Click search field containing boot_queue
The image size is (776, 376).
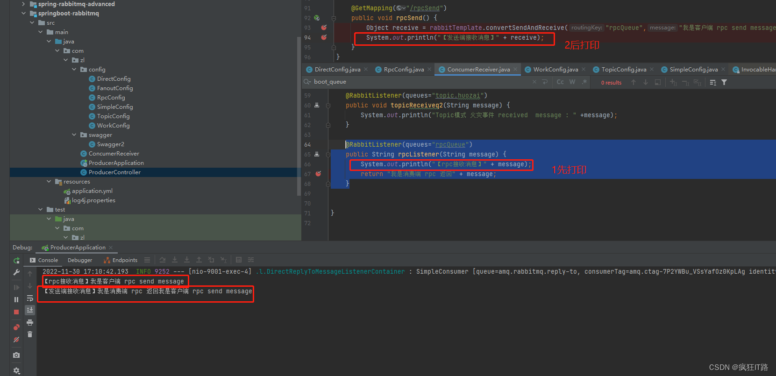[420, 82]
